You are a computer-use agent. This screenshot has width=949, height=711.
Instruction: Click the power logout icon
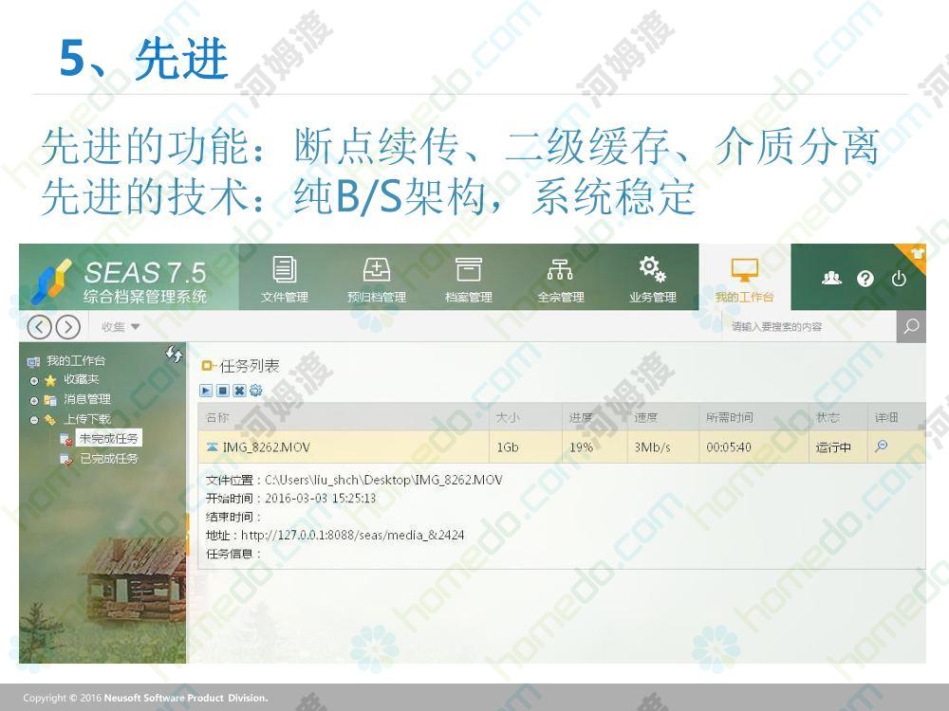point(899,279)
